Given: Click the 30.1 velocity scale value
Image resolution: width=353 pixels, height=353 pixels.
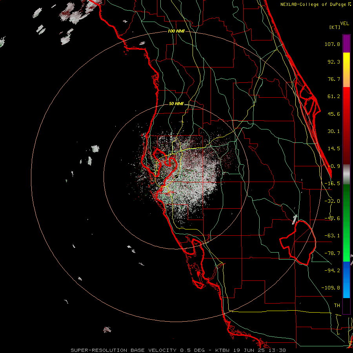Looking at the screenshot, I should [x=334, y=131].
